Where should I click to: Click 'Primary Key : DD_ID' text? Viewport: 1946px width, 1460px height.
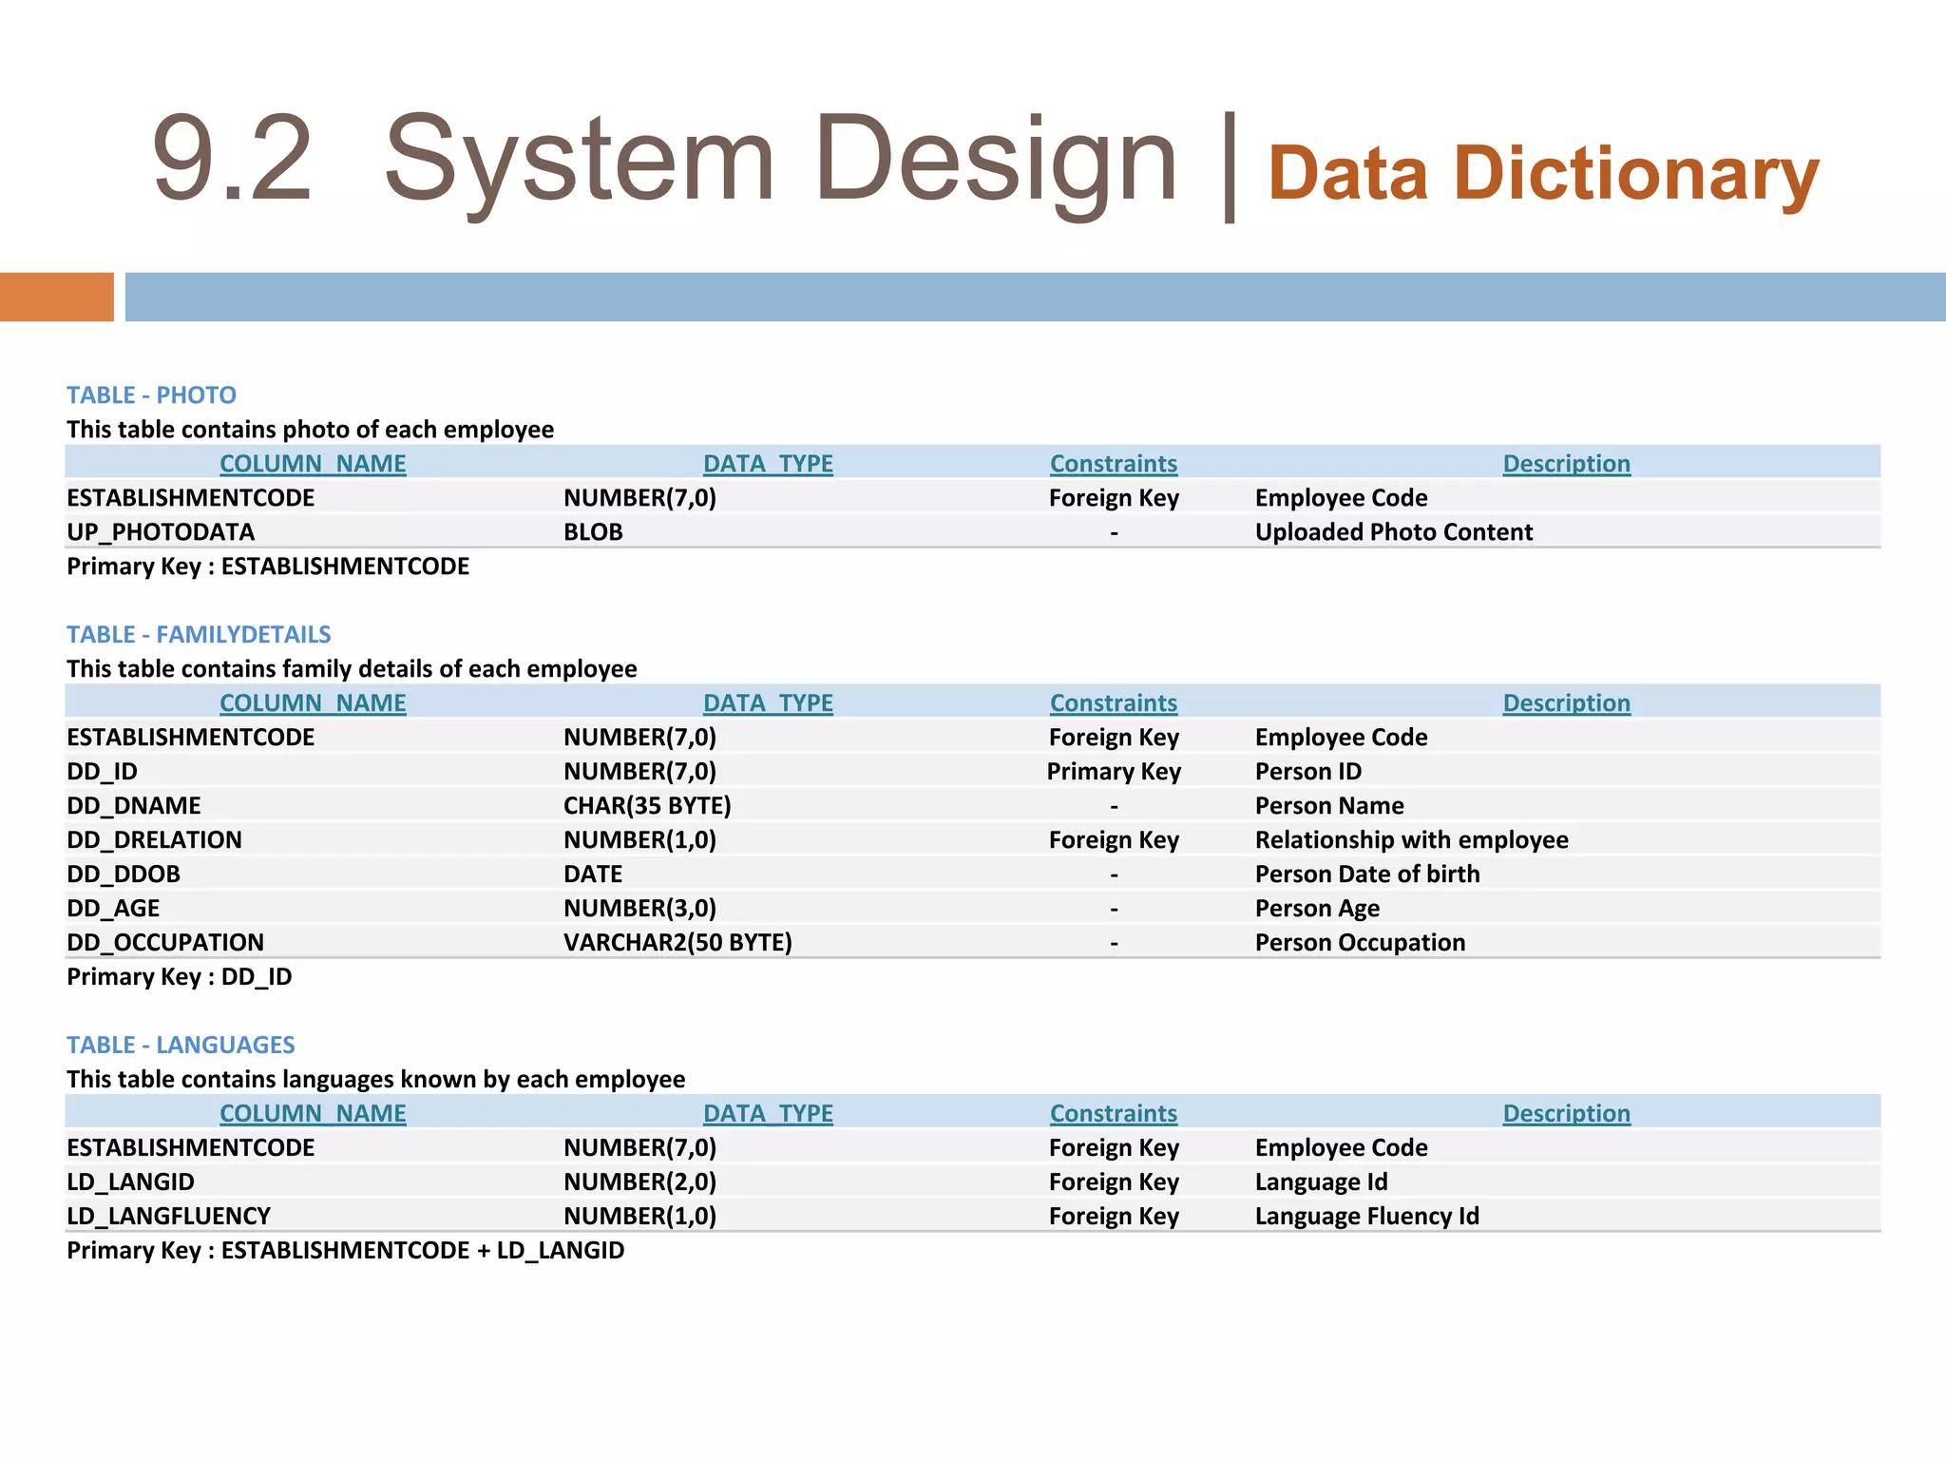(180, 977)
